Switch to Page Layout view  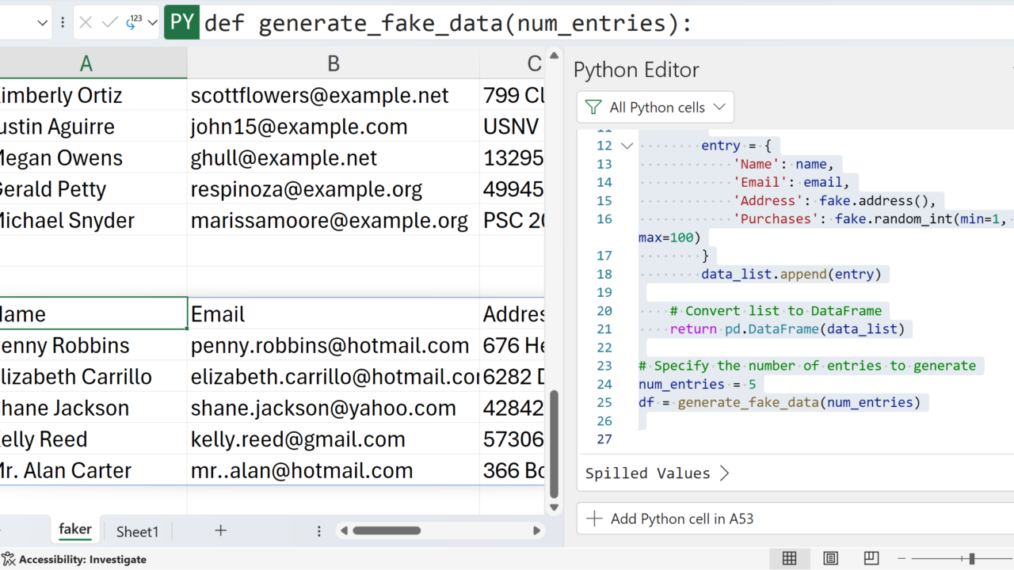[830, 559]
